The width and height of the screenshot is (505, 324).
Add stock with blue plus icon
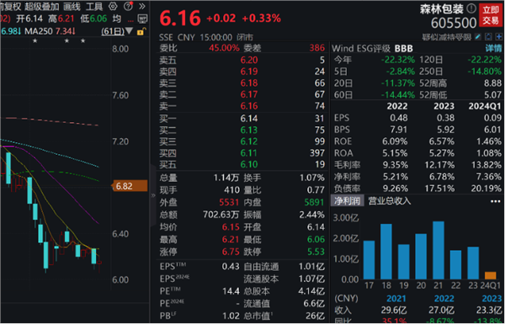[x=499, y=37]
